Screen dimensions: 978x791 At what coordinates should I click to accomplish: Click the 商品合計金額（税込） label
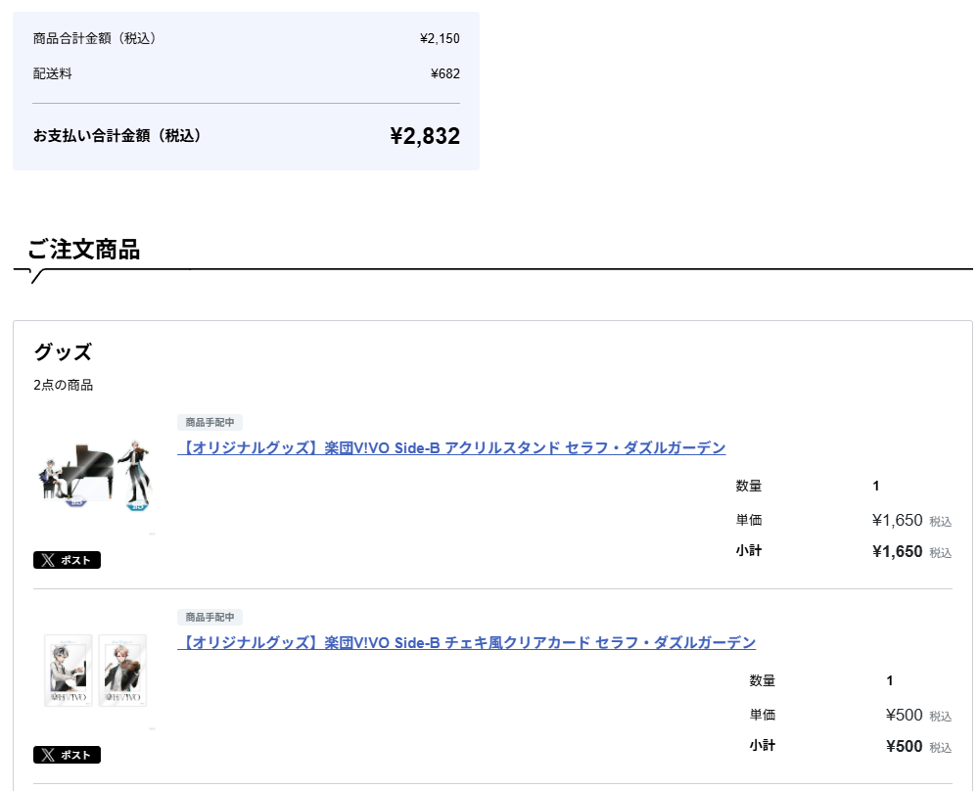coord(94,39)
